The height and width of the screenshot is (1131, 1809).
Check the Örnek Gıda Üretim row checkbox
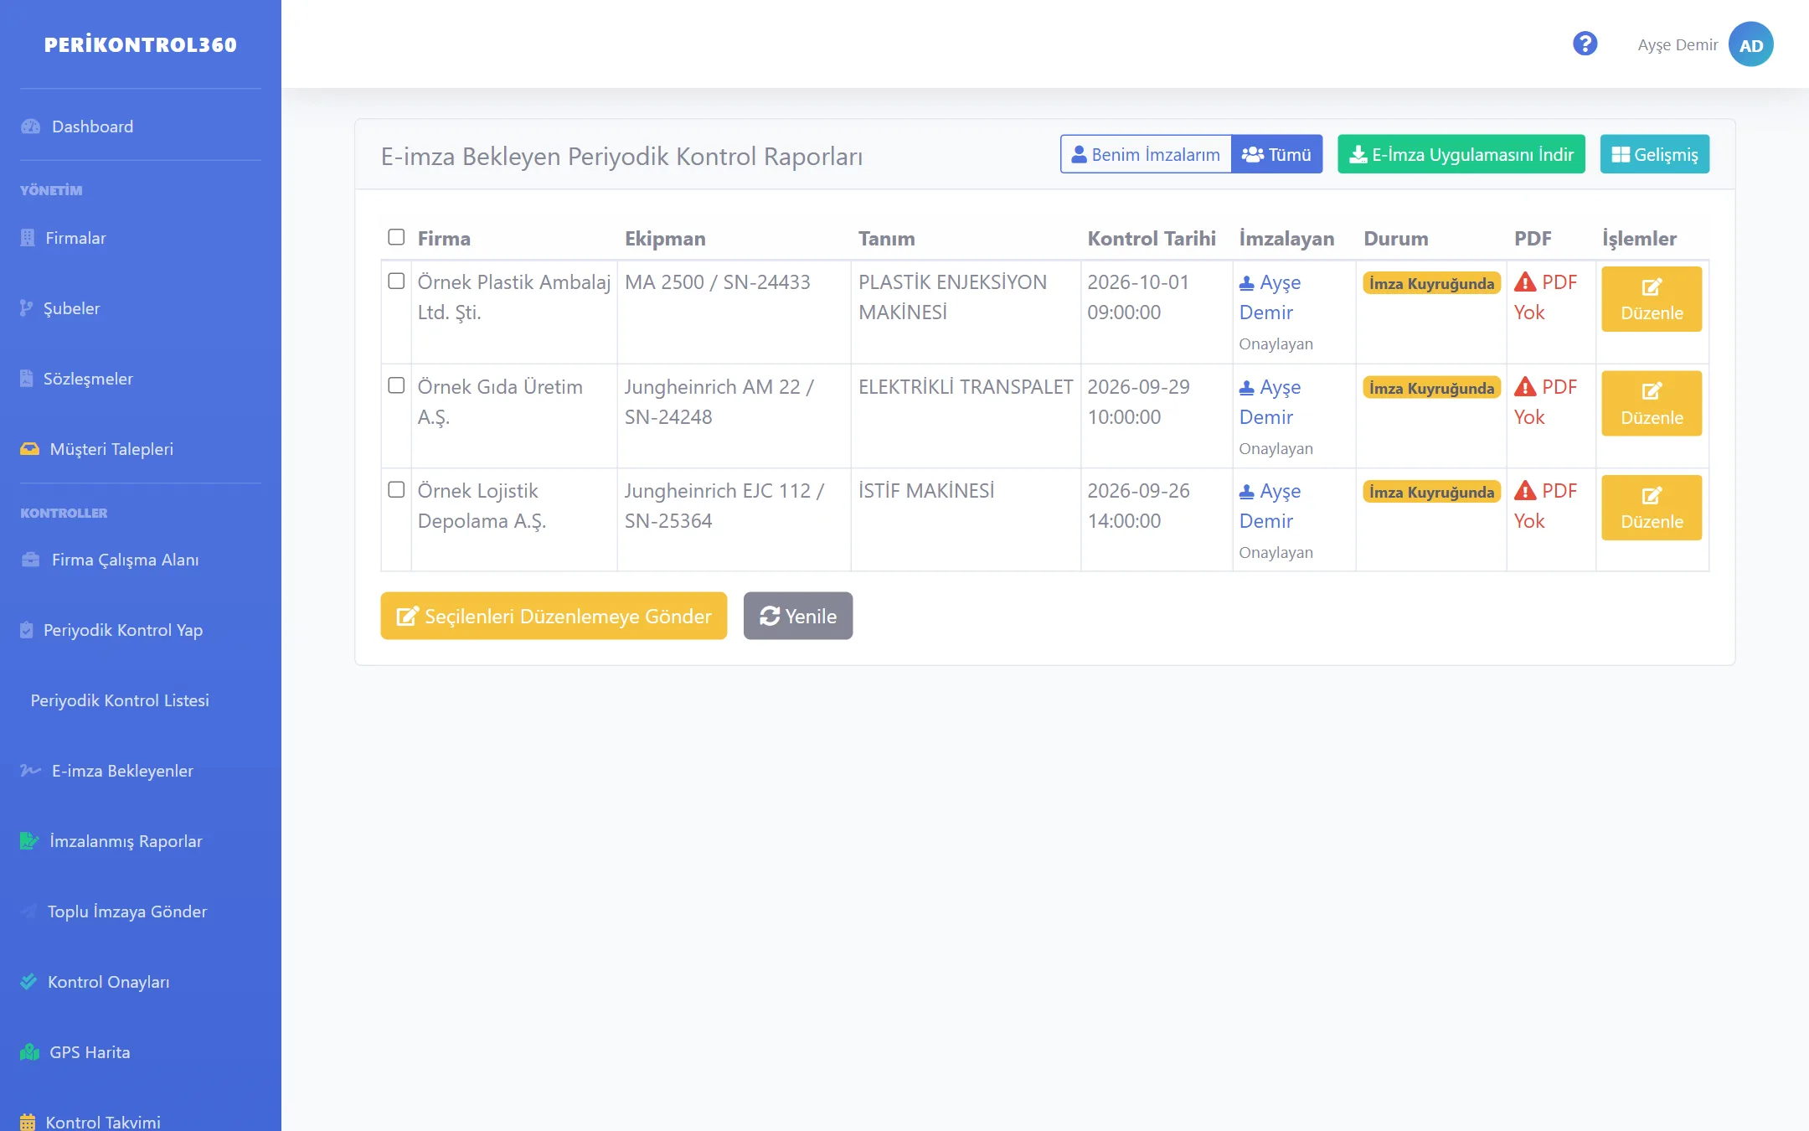396,385
